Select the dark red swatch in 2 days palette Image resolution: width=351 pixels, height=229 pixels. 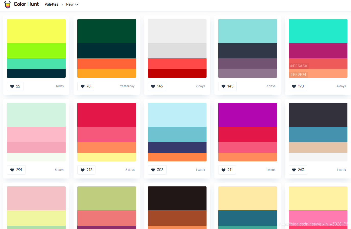point(177,73)
